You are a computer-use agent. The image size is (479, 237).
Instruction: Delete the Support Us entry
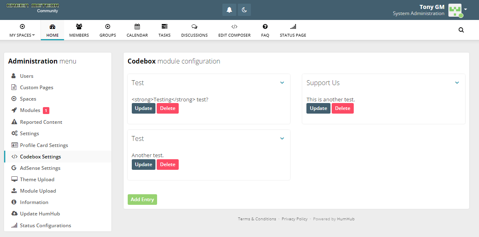[342, 108]
